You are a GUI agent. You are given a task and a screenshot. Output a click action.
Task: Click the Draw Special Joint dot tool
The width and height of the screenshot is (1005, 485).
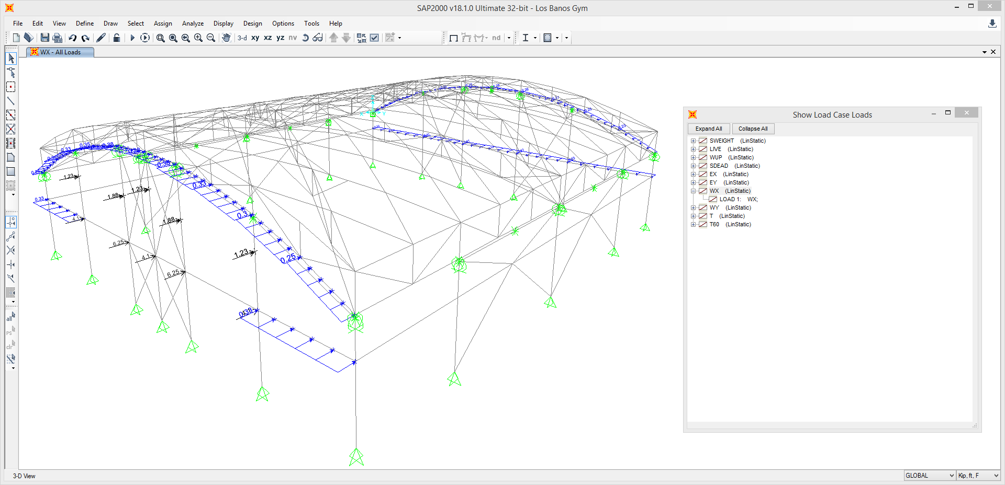(x=11, y=87)
